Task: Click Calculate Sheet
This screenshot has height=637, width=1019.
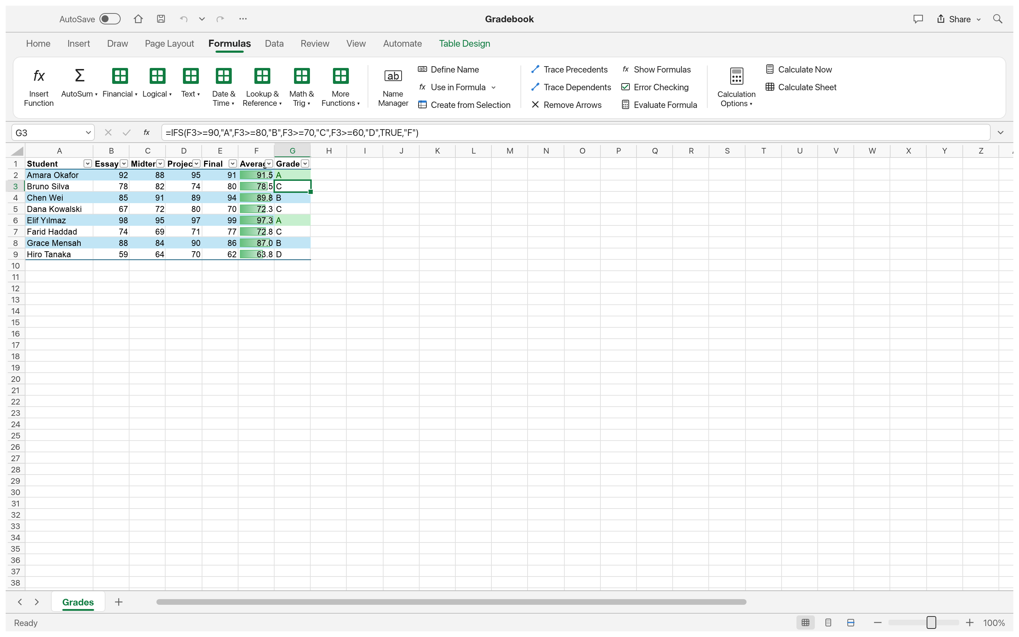Action: 801,87
